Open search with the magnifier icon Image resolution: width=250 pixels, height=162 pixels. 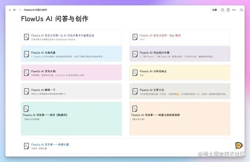(241, 10)
